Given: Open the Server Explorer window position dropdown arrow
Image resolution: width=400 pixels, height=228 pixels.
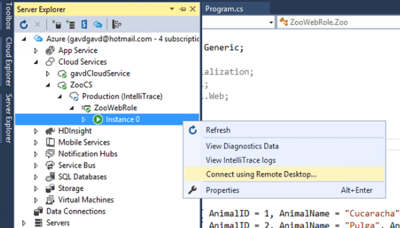Looking at the screenshot, I should (172, 9).
